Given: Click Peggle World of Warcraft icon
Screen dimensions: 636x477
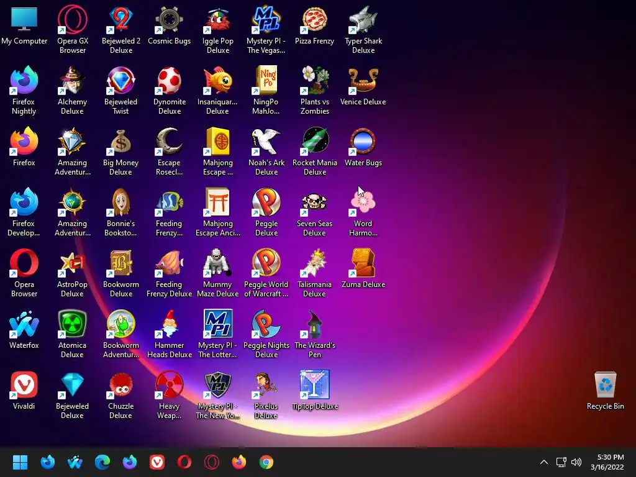Looking at the screenshot, I should (266, 263).
